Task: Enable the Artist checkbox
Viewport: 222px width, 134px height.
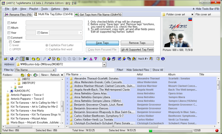Action: click(9, 23)
